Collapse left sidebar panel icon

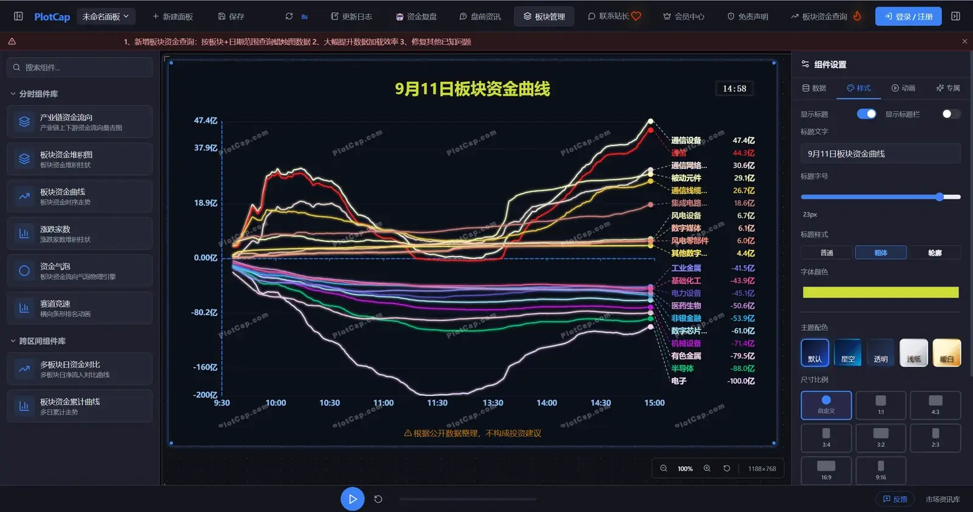pos(18,16)
